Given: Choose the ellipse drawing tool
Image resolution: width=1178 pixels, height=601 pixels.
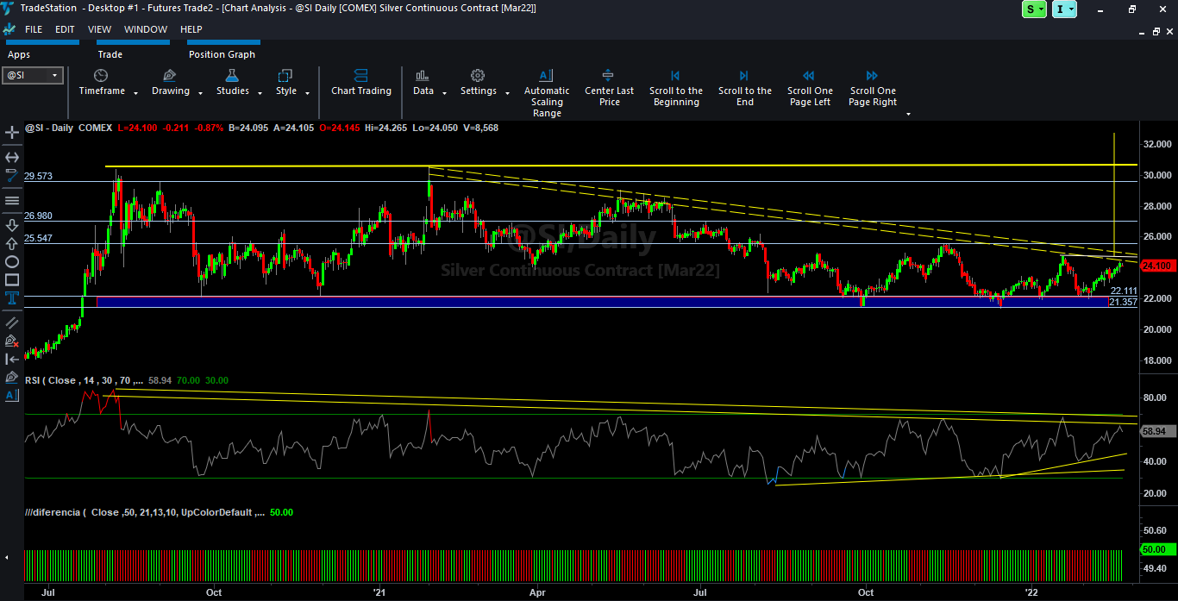Looking at the screenshot, I should [12, 261].
